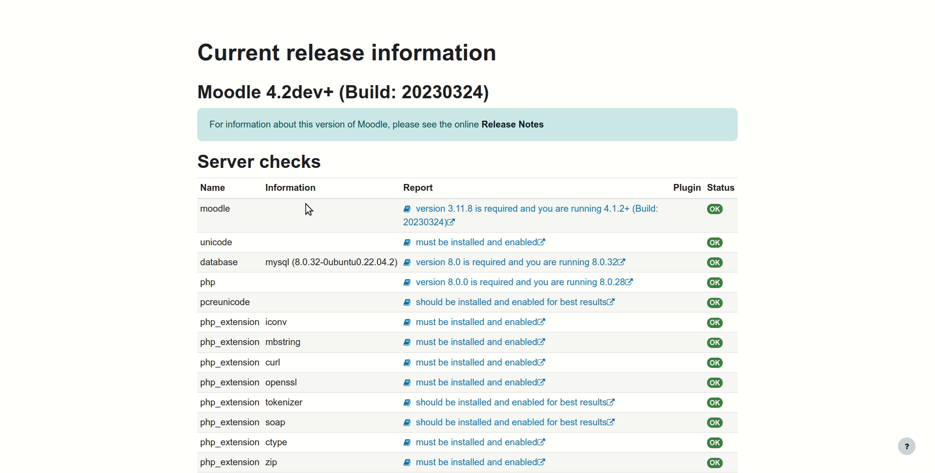Open the pcreunicode report link

(x=516, y=302)
